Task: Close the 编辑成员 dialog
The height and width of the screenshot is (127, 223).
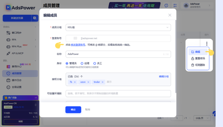Action: tap(170, 15)
